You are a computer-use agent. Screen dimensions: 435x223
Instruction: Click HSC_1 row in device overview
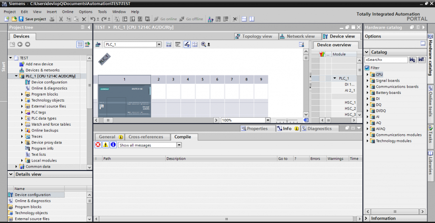pos(334,102)
